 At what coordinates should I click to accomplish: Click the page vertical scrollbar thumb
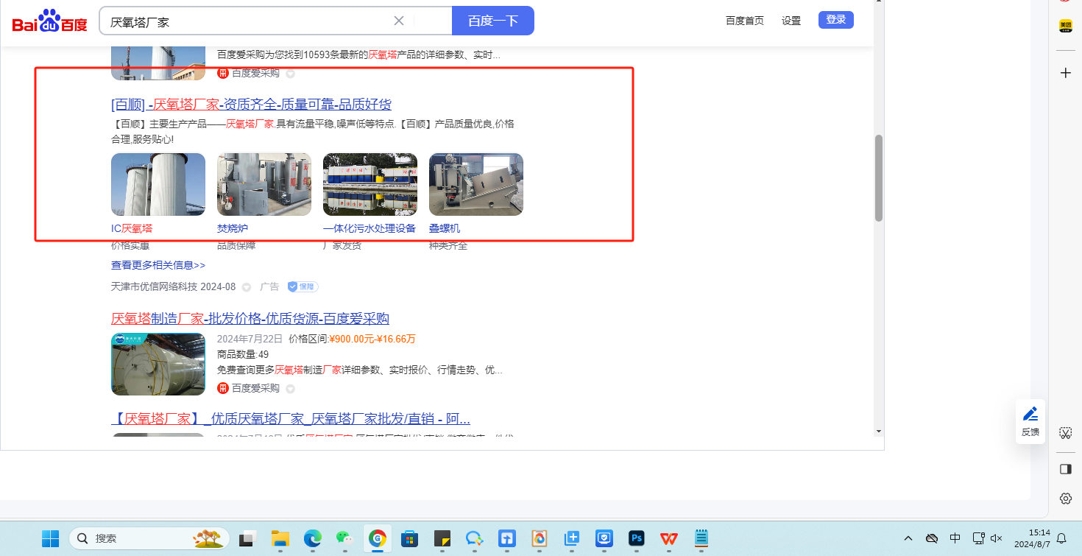(x=878, y=177)
